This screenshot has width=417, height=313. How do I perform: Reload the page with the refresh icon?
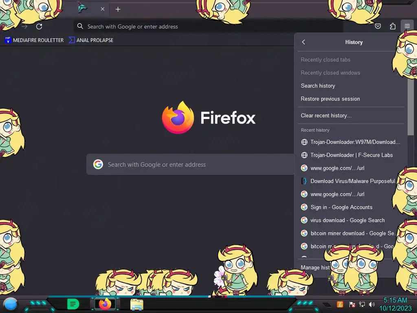tap(39, 26)
